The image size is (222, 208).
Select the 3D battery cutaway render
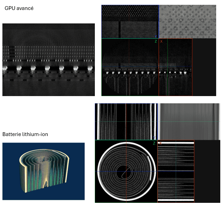tap(43, 171)
